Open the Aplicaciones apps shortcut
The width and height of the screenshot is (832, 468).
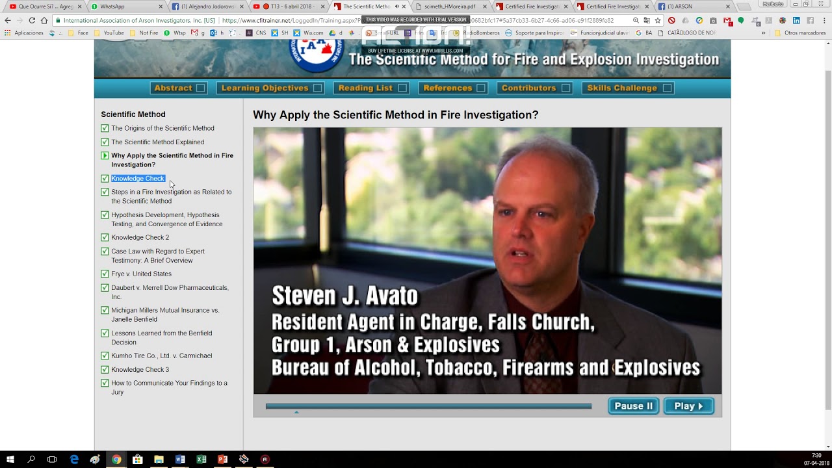[24, 32]
